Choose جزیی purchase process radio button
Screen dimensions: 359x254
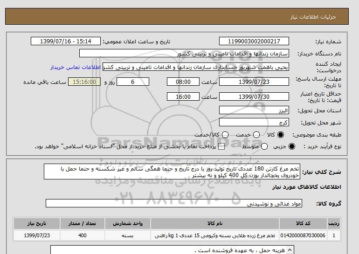click(292, 146)
